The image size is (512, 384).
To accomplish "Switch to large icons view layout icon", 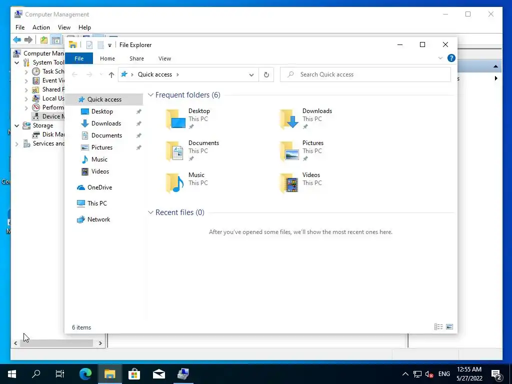I will (x=449, y=327).
